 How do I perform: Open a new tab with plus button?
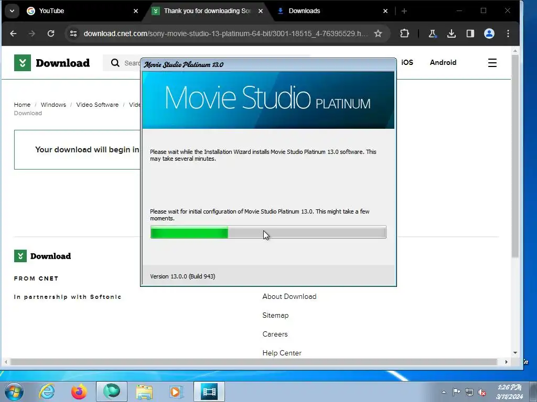(x=404, y=11)
